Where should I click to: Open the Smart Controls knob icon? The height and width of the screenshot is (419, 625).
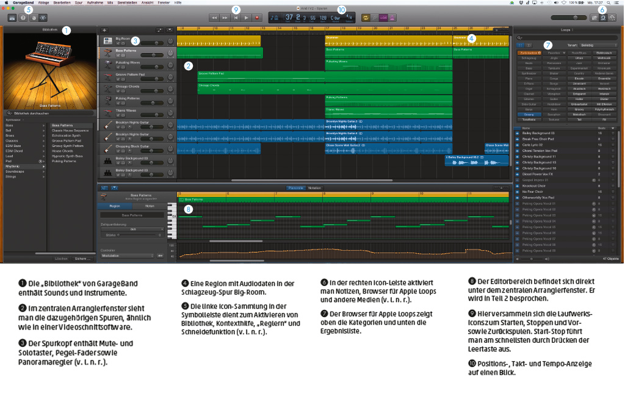coord(34,18)
